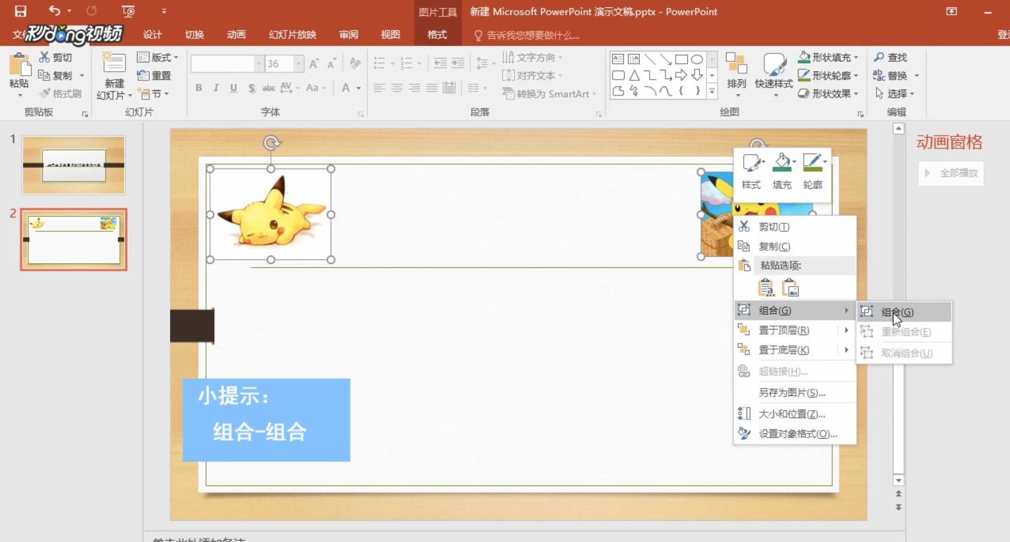Screen dimensions: 1010x542
Task: Click the Undo arrow icon
Action: point(55,11)
